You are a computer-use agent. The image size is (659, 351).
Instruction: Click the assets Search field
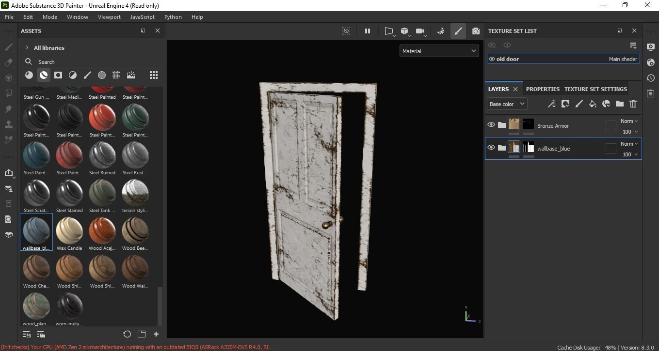coord(92,61)
